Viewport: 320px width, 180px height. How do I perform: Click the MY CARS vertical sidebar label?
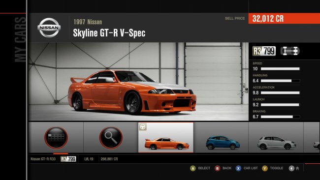coord(20,39)
